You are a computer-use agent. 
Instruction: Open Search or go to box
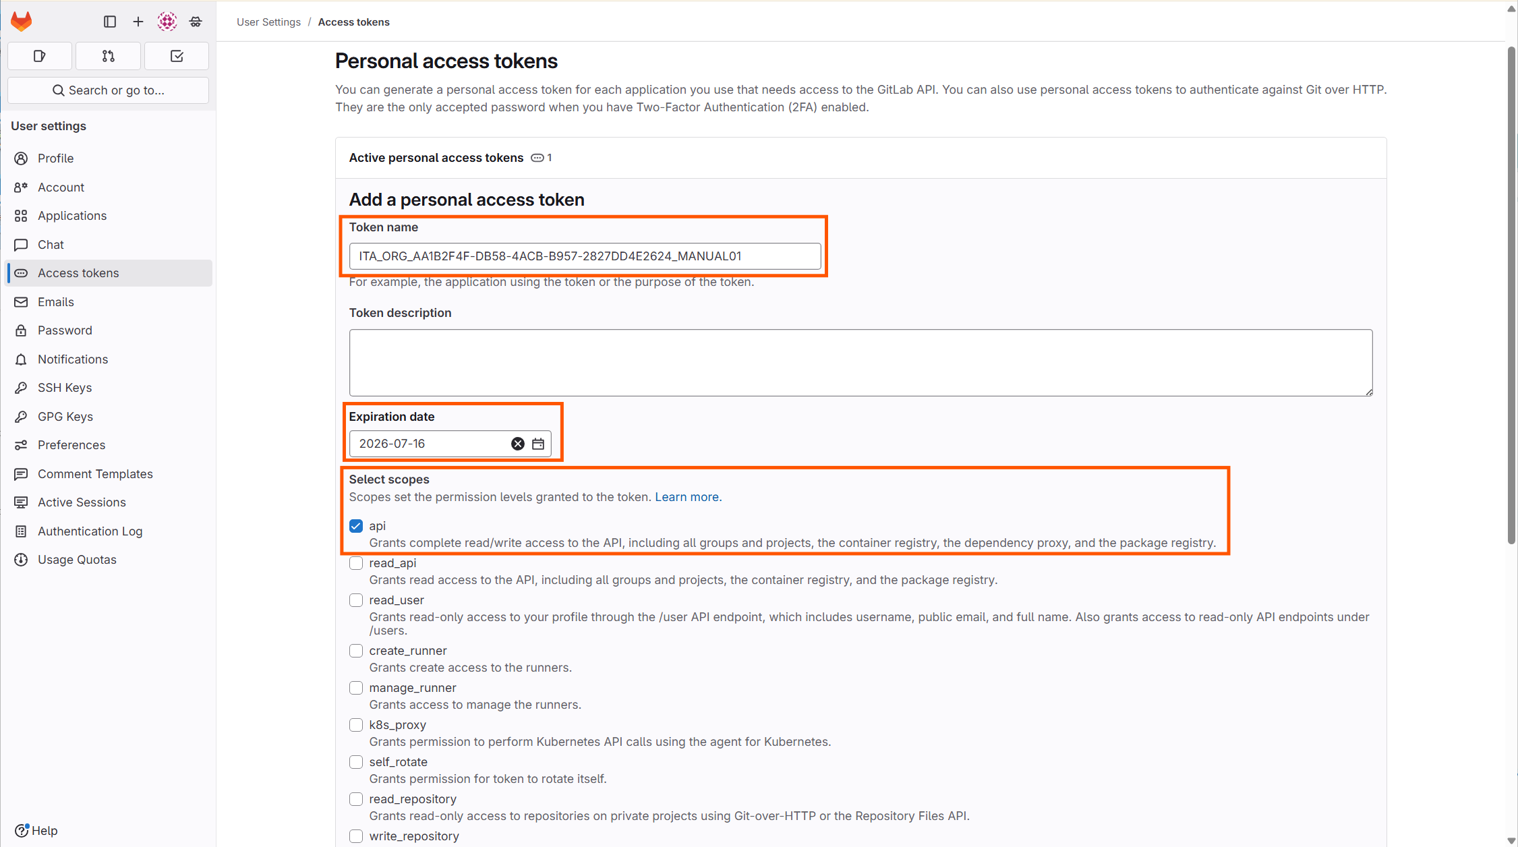(108, 90)
